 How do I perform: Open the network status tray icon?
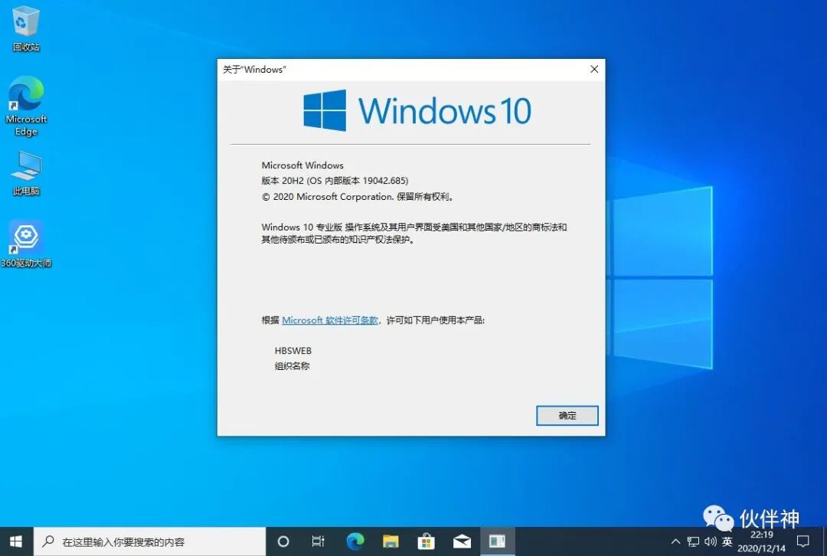[693, 541]
